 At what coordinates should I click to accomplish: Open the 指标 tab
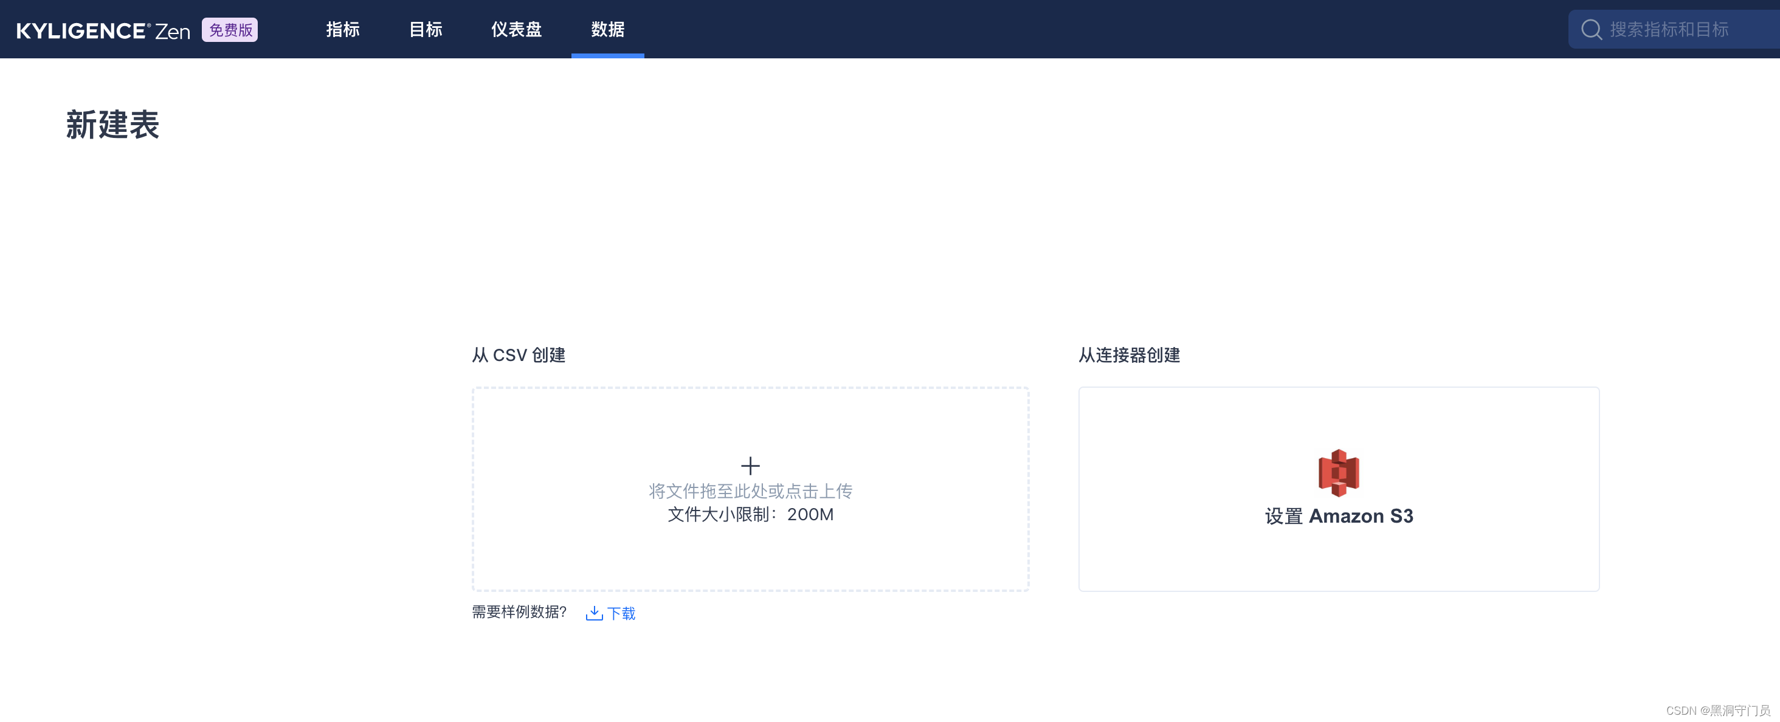(343, 29)
